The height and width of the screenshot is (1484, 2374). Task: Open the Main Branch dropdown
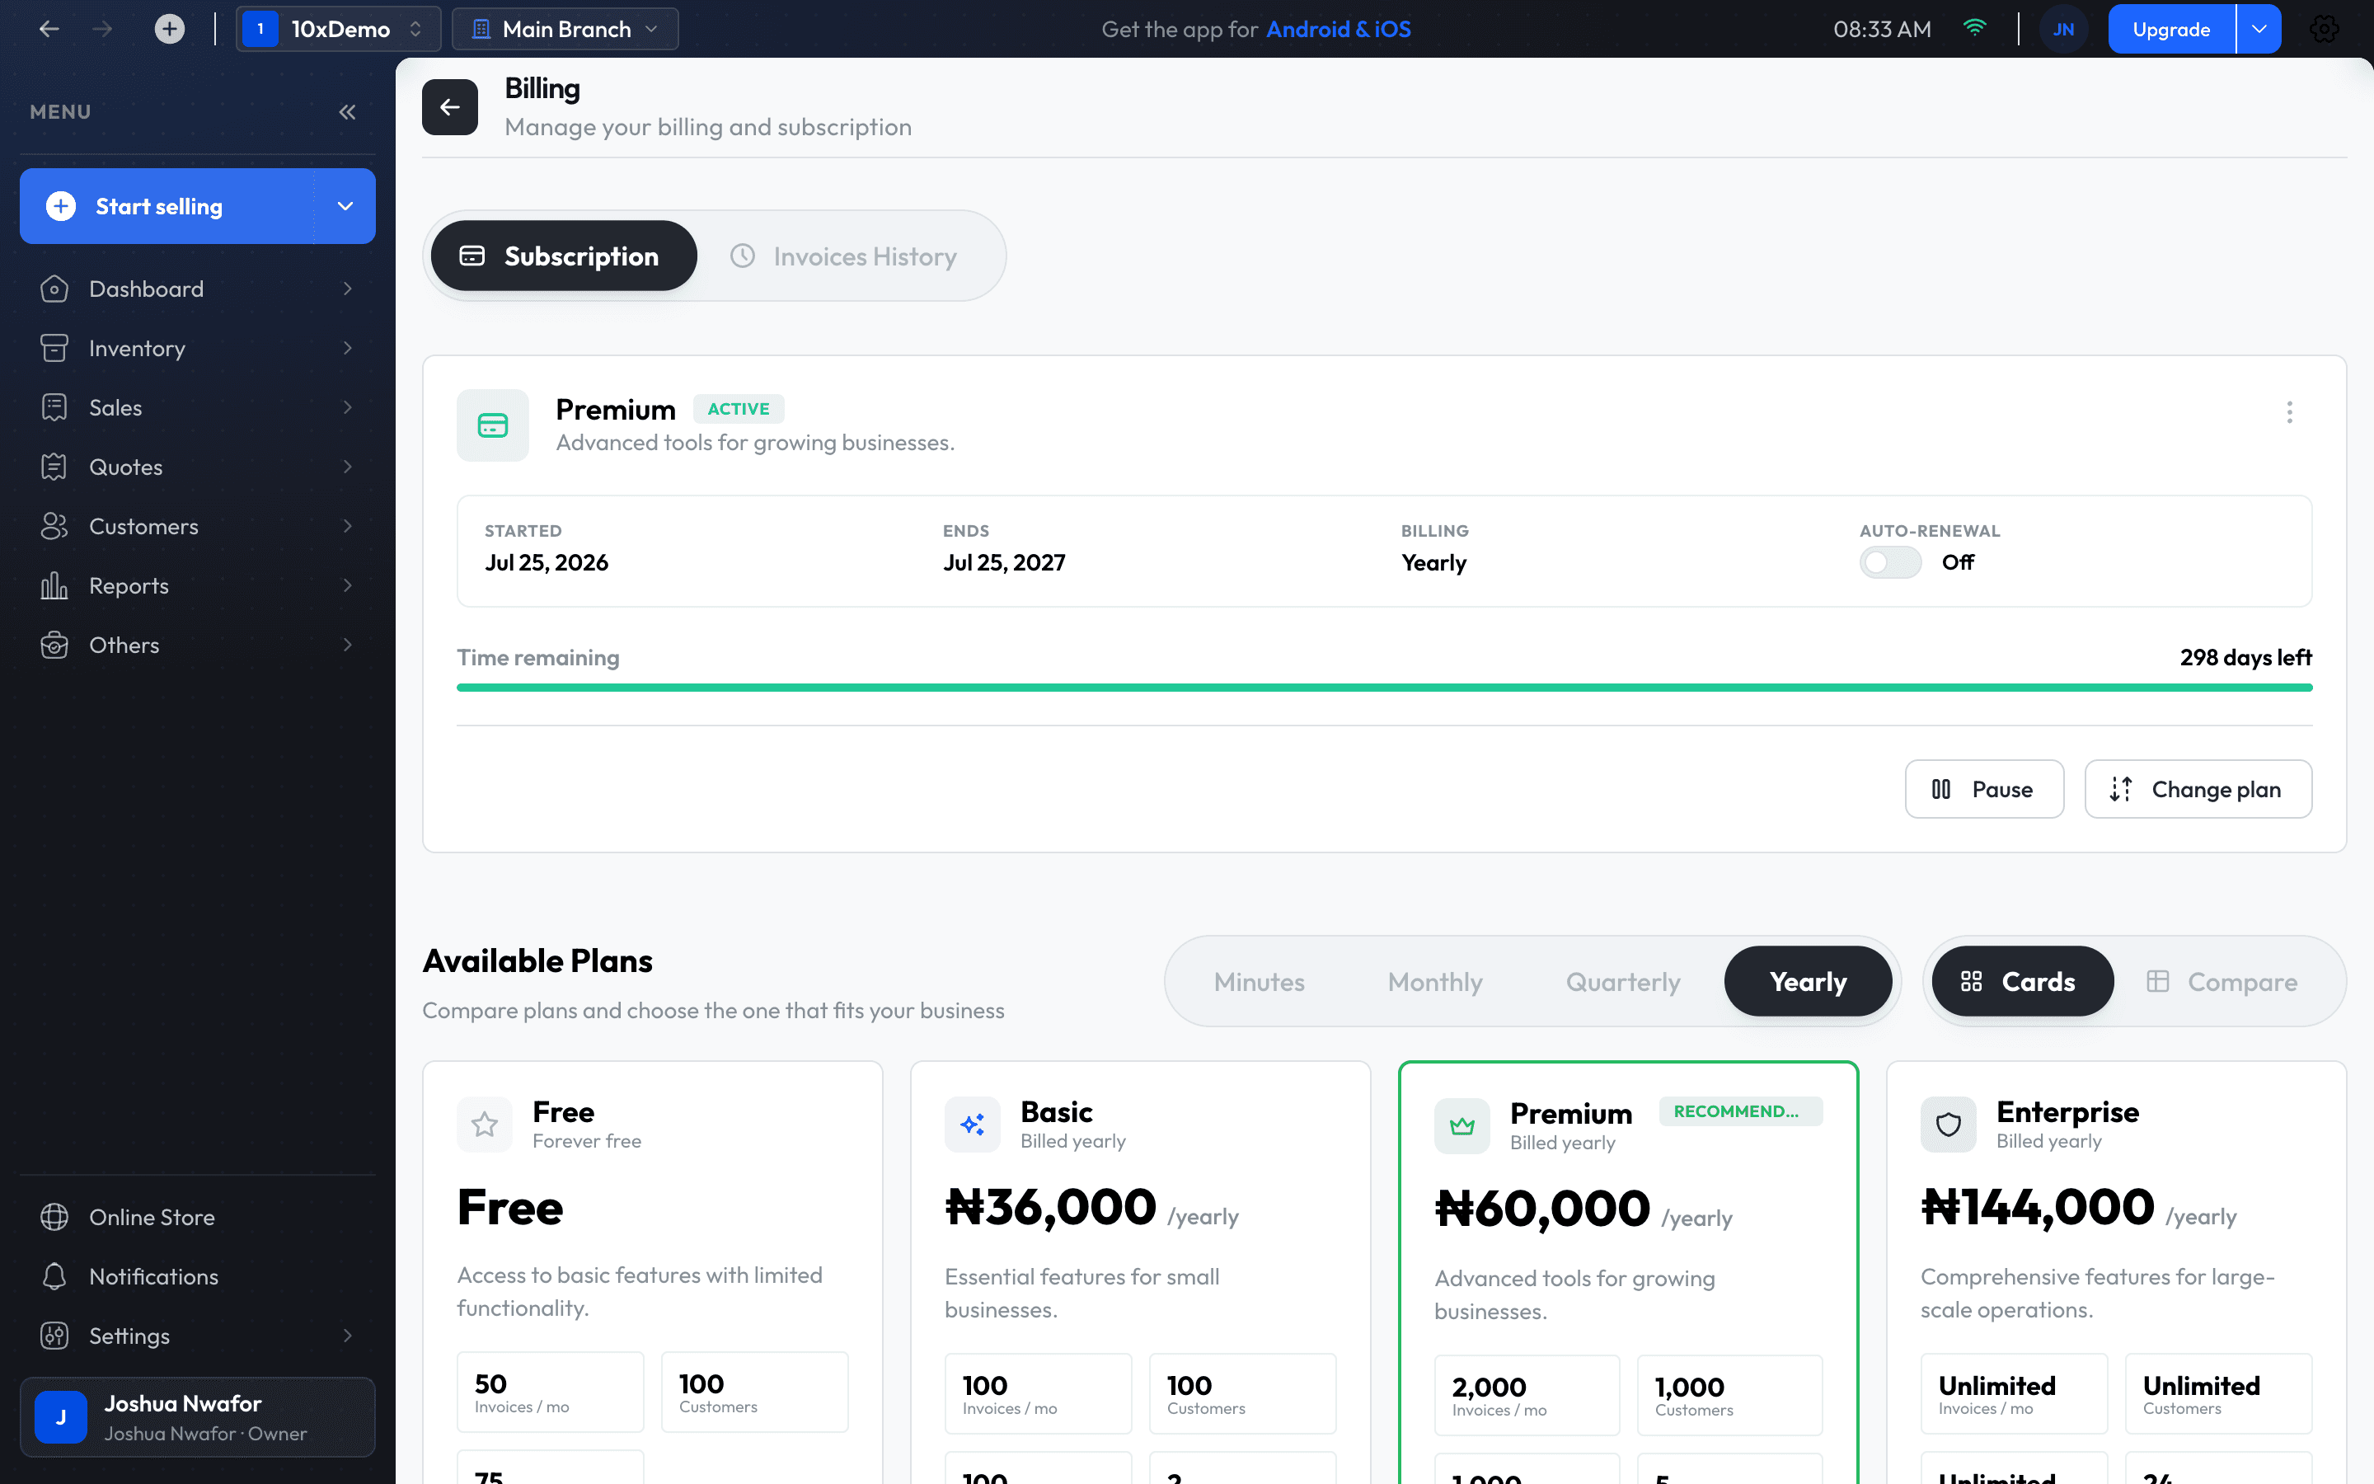(x=565, y=30)
